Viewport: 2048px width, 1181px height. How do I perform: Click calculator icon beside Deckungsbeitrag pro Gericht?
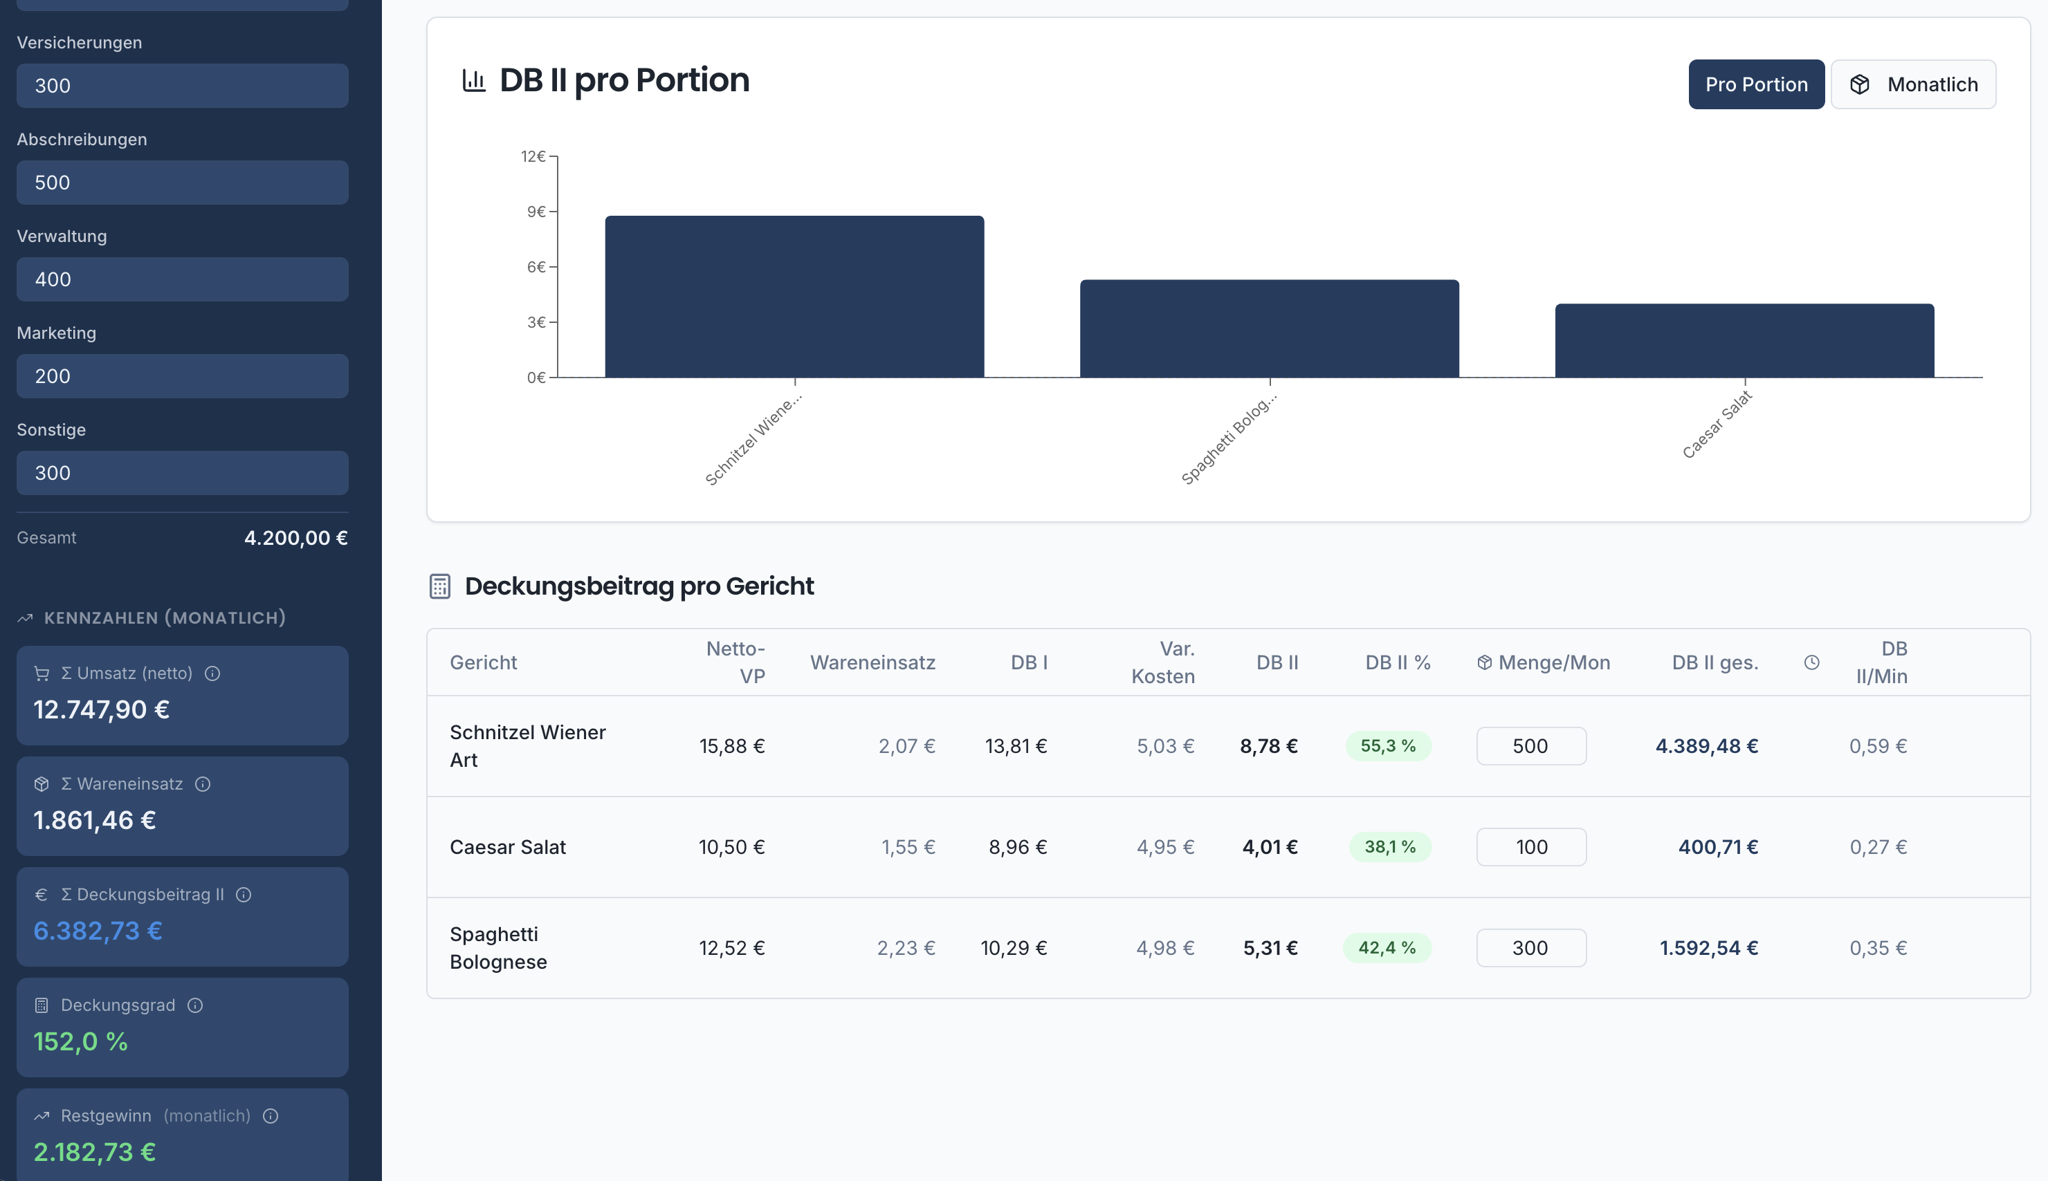(440, 586)
